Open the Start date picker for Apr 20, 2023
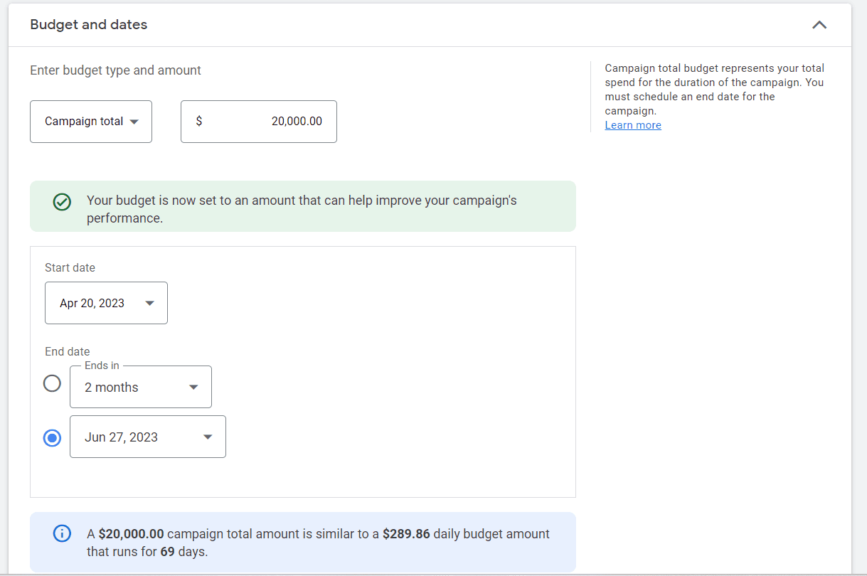The width and height of the screenshot is (867, 576). 106,302
